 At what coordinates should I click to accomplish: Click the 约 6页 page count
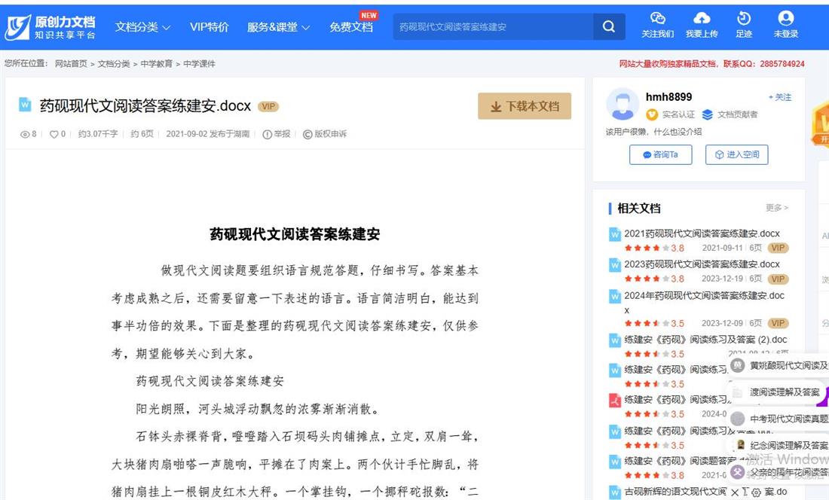142,134
